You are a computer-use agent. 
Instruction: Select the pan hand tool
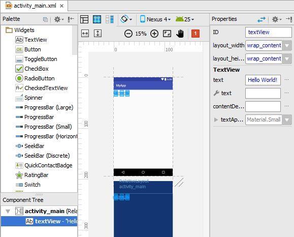(180, 34)
